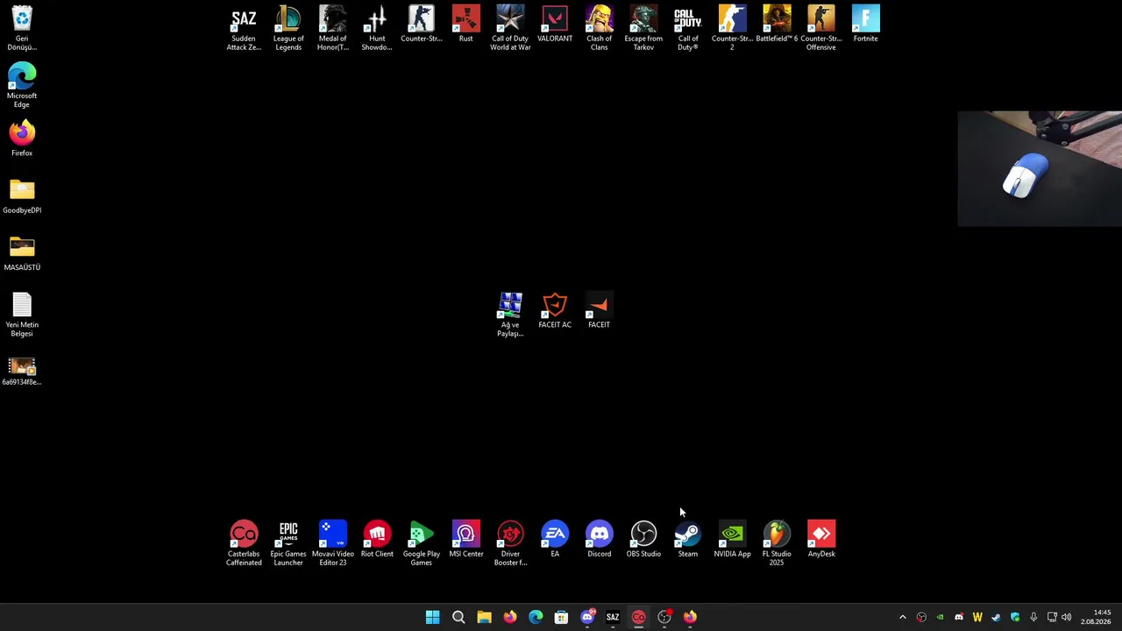Select the Google Play Games shortcut

[x=422, y=543]
